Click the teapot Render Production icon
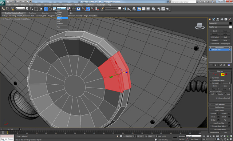Screen dimensions: 233x141 tap(167, 9)
